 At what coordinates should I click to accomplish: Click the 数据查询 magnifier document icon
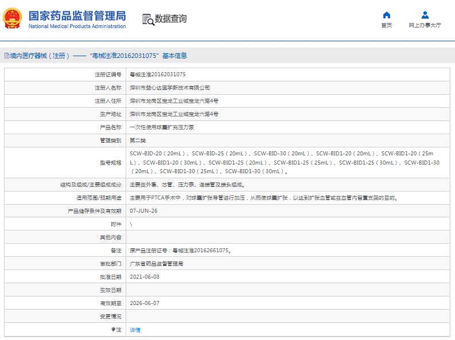[148, 19]
